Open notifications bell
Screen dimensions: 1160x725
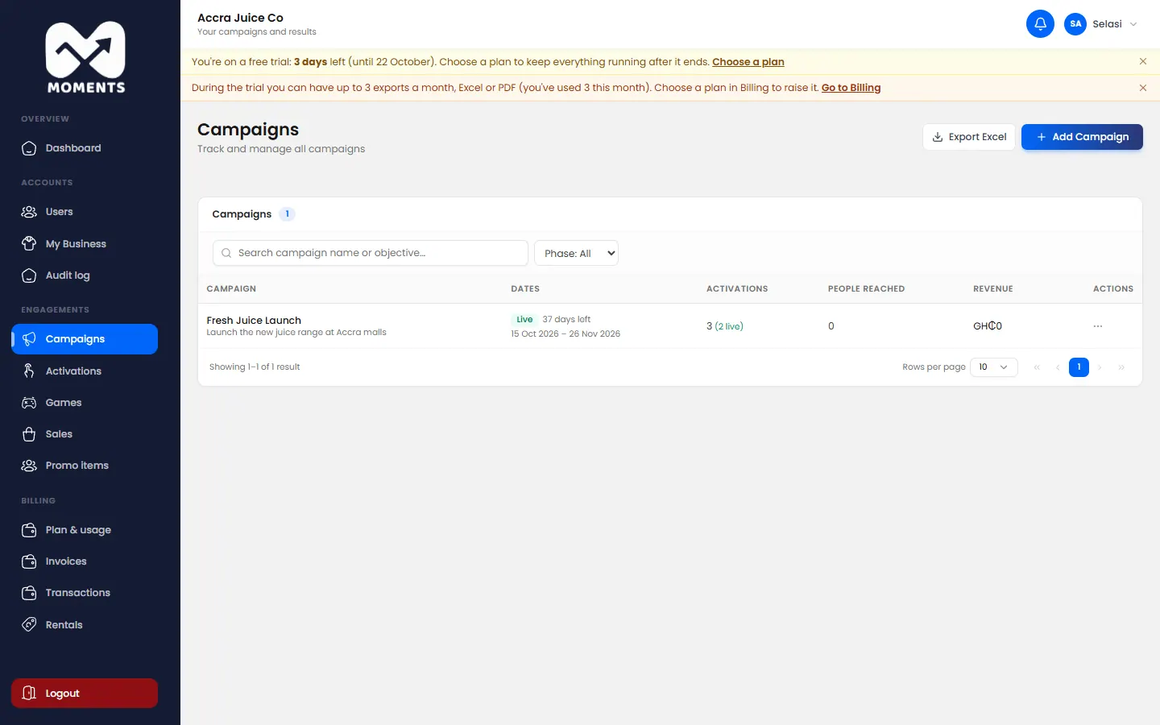(1040, 24)
